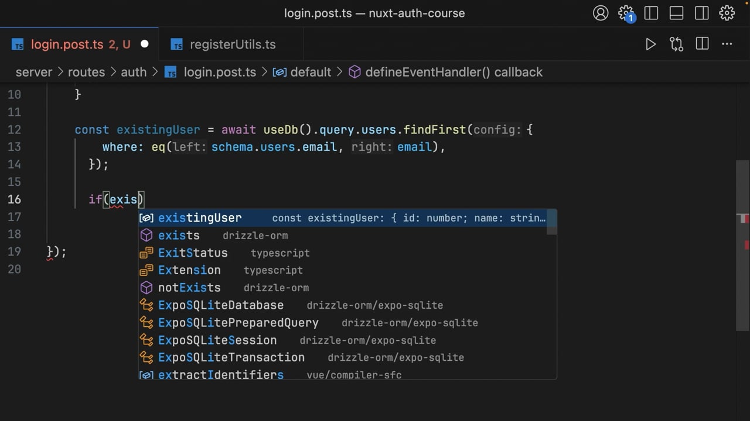Expand routes breadcrumb segment
The height and width of the screenshot is (421, 750).
(86, 72)
